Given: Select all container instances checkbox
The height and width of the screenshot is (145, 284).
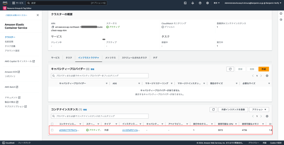Looking at the screenshot, I should pyautogui.click(x=52, y=124).
